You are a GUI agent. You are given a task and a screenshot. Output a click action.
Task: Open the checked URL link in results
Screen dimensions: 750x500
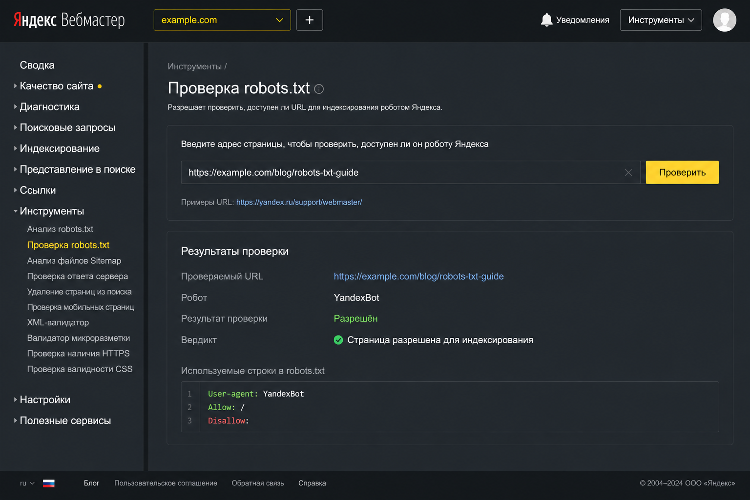point(419,276)
